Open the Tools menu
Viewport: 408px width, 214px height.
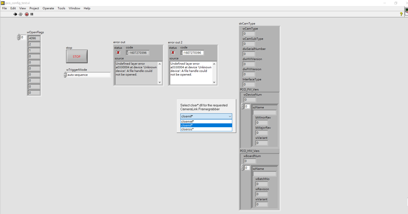[x=61, y=8]
